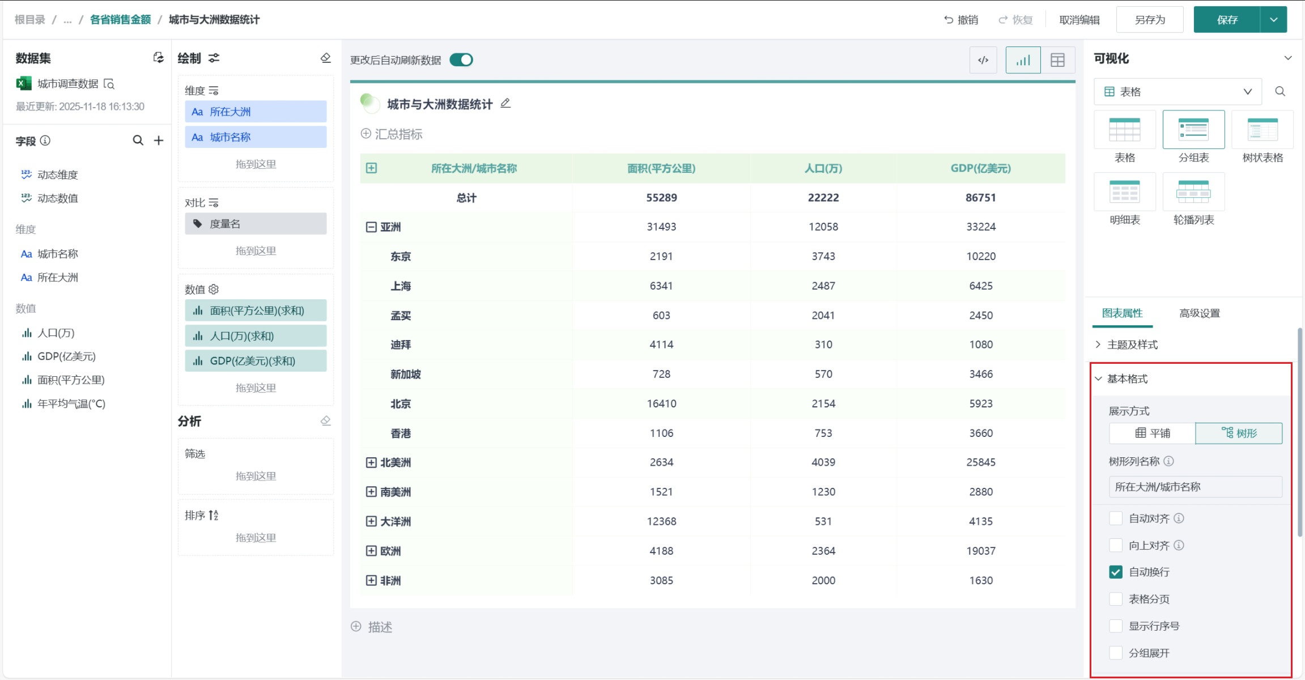Click the code view icon
The width and height of the screenshot is (1305, 680).
coord(983,60)
